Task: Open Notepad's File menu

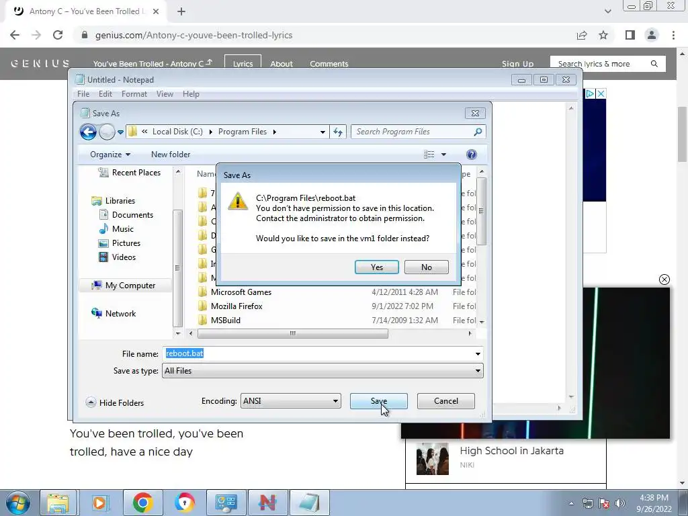Action: pos(83,94)
